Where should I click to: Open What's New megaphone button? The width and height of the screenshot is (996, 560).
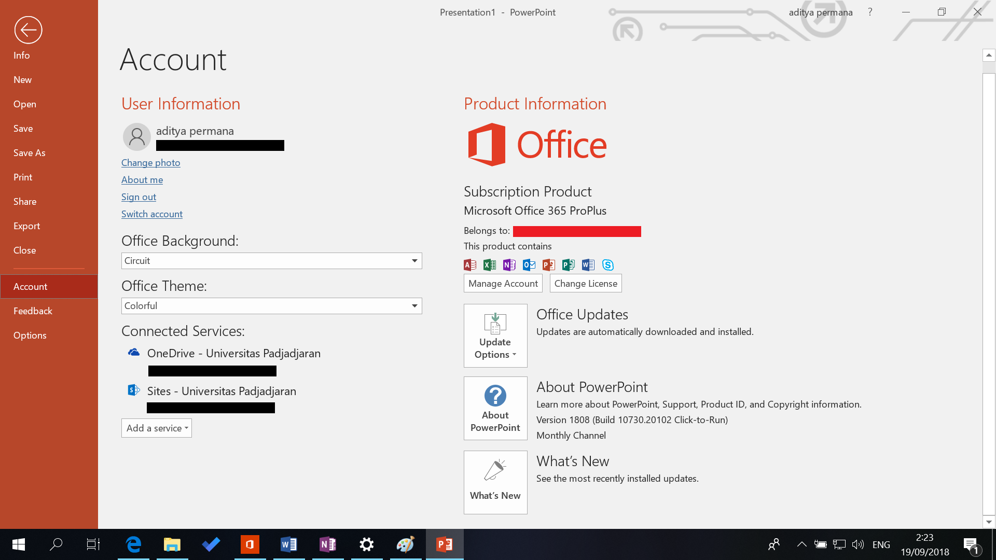tap(495, 482)
